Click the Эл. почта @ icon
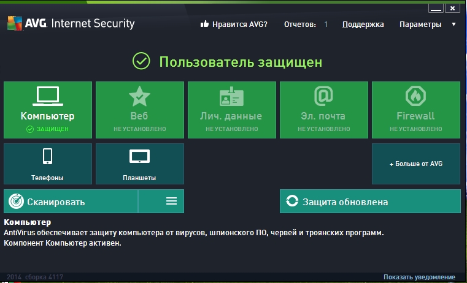467x283 pixels. 324,96
